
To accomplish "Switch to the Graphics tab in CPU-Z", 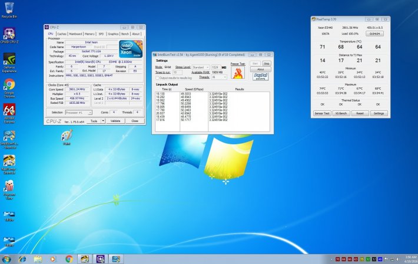I will tap(113, 34).
